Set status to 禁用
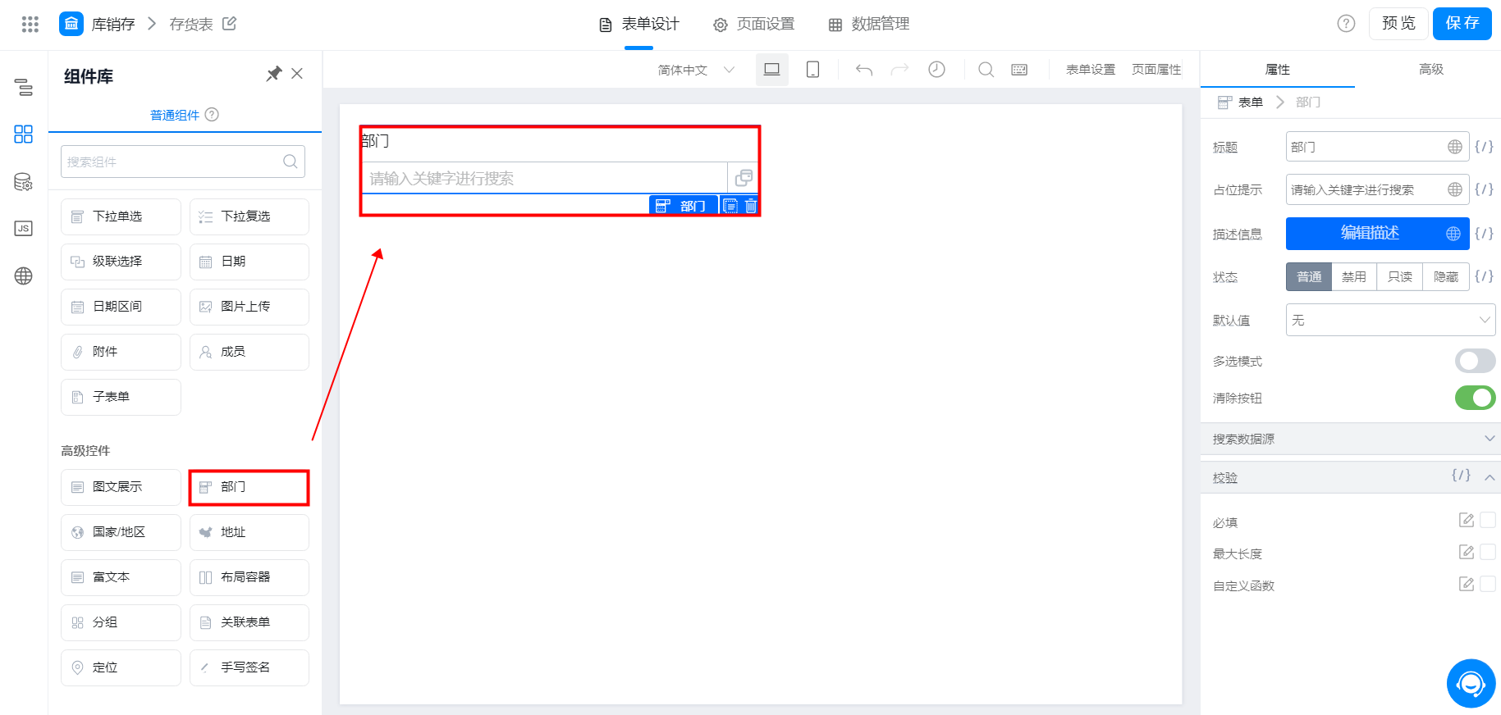Image resolution: width=1501 pixels, height=715 pixels. 1354,276
